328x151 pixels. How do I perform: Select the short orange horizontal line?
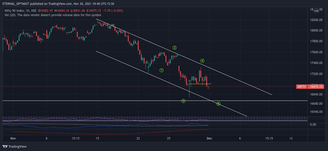pos(200,84)
